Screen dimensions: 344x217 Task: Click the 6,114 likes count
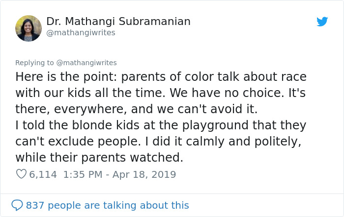coord(43,174)
